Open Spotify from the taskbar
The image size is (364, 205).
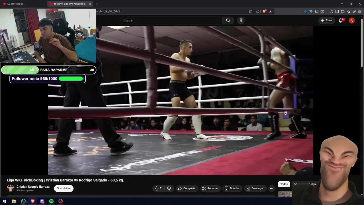(x=51, y=201)
